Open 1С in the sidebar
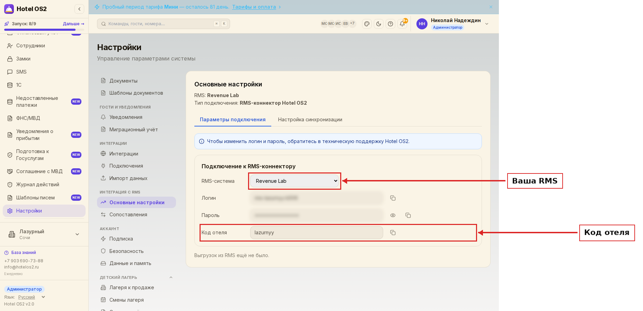This screenshot has height=311, width=643. (44, 85)
